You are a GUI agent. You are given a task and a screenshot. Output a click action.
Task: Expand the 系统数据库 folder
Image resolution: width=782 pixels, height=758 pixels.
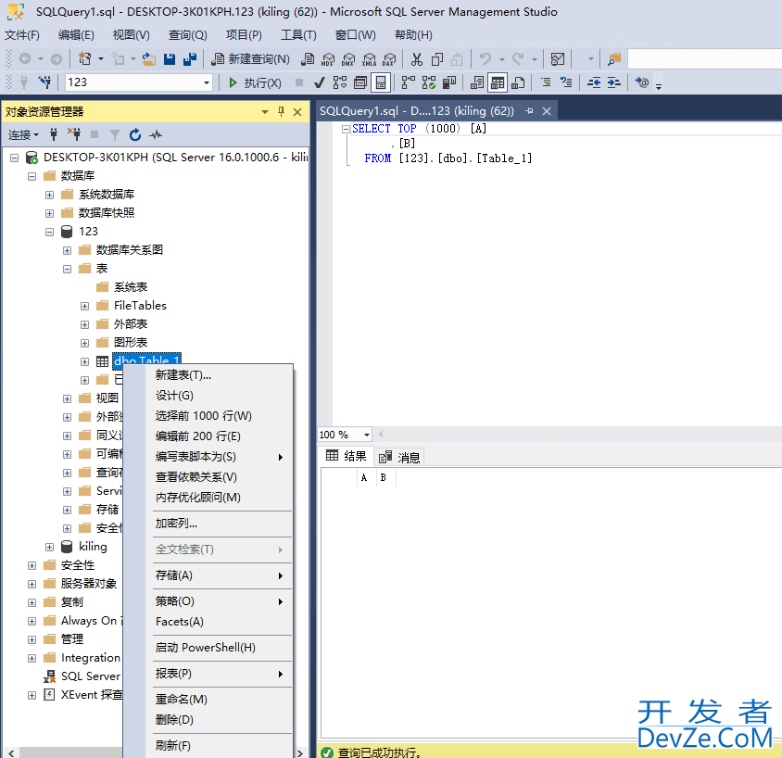pyautogui.click(x=49, y=195)
